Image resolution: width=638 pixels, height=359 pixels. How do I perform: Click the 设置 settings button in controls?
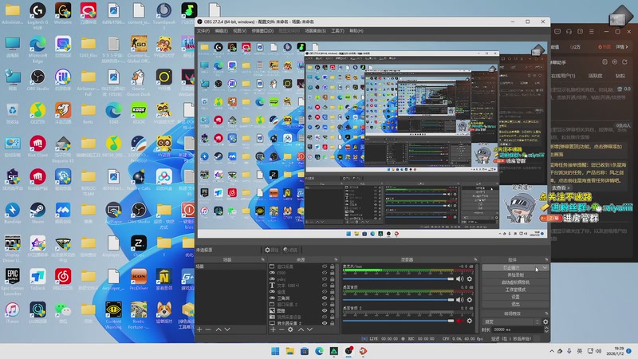[x=515, y=296]
